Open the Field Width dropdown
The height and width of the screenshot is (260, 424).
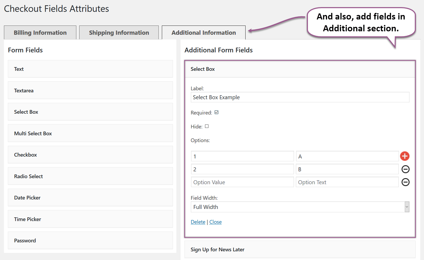[406, 207]
